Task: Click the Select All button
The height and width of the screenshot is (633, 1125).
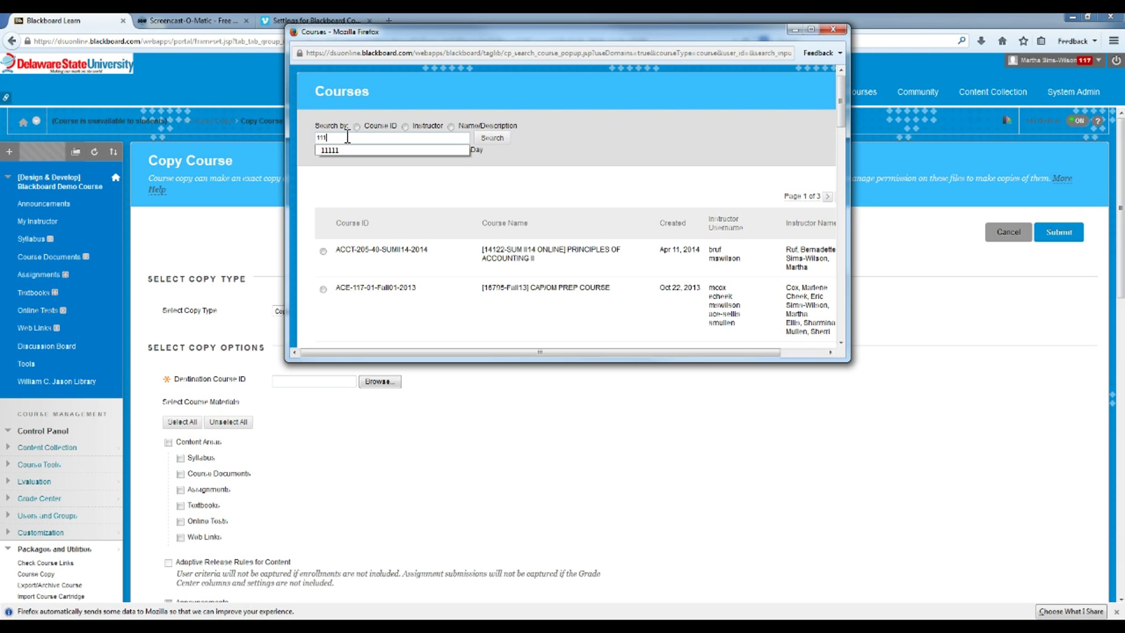Action: pyautogui.click(x=182, y=422)
